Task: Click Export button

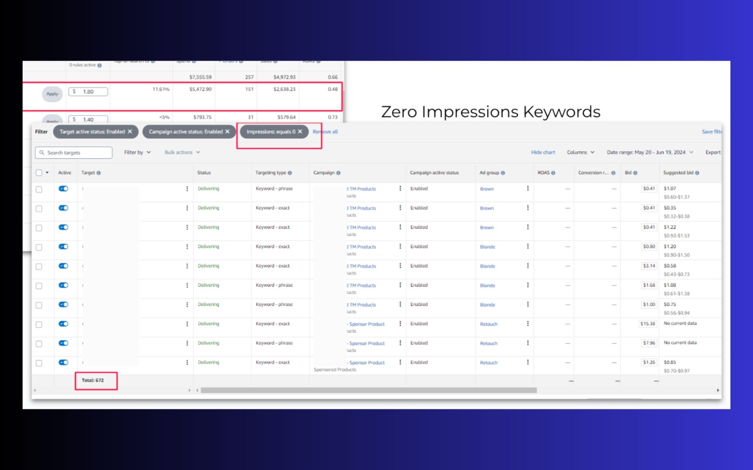Action: (x=713, y=152)
